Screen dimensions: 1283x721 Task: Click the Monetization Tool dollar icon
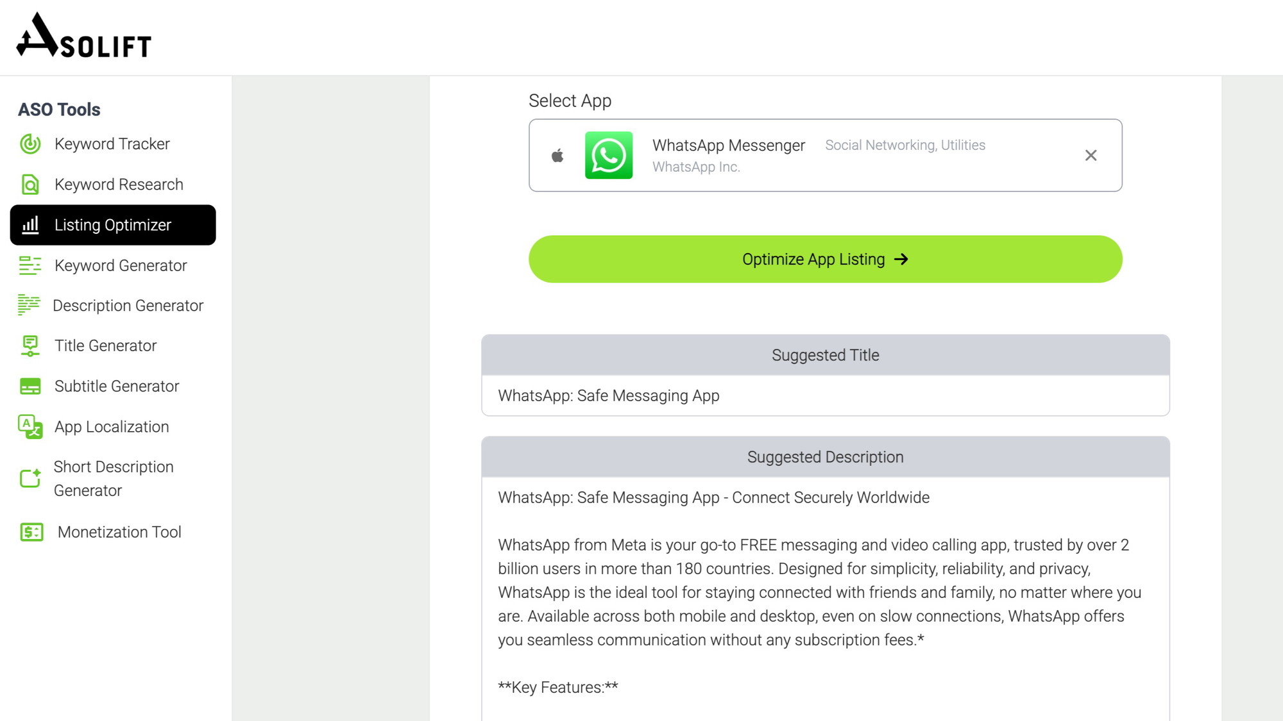31,532
